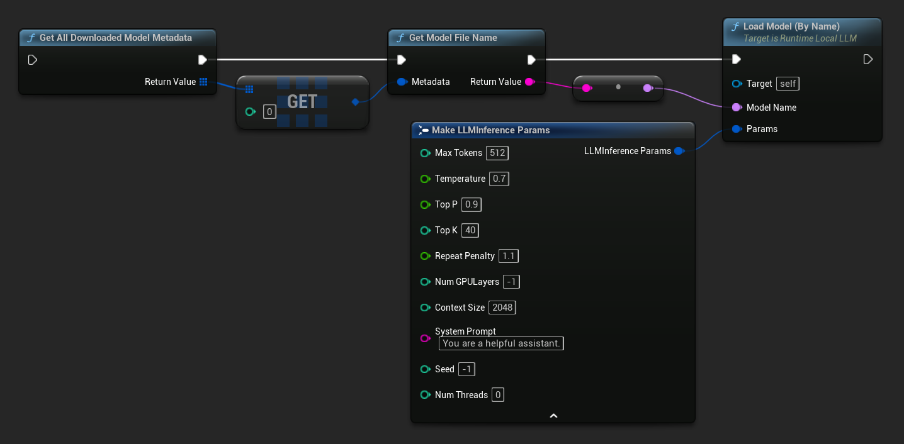Click the blue array grid icon on the GET node
This screenshot has width=904, height=444.
pos(248,89)
